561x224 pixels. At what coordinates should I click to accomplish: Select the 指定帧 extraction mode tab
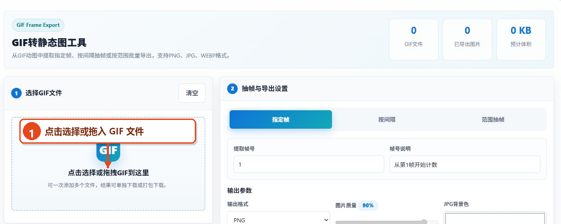click(x=280, y=119)
